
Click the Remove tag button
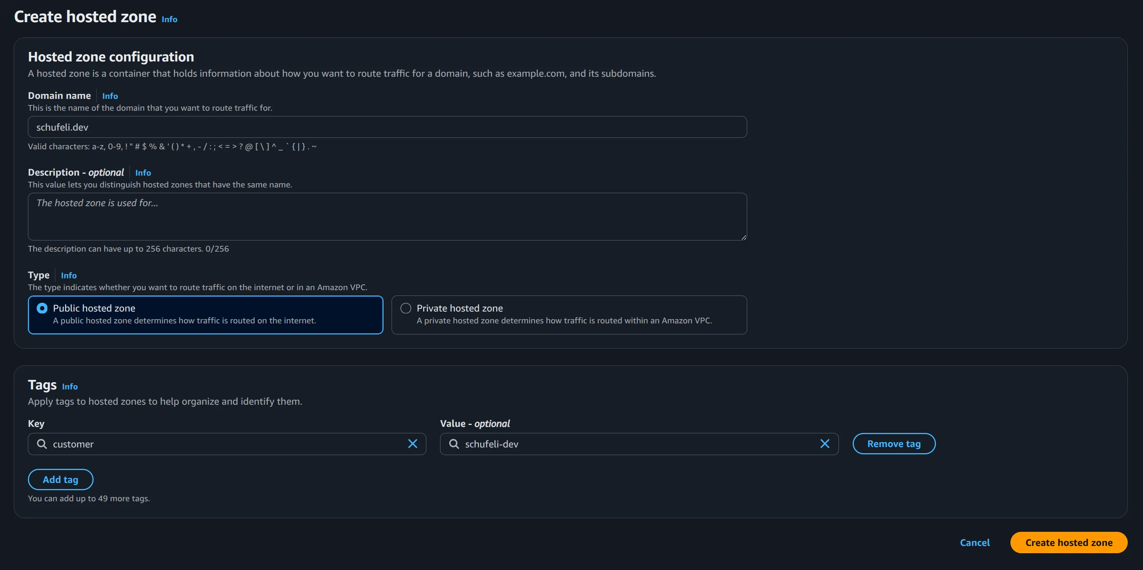(x=893, y=444)
